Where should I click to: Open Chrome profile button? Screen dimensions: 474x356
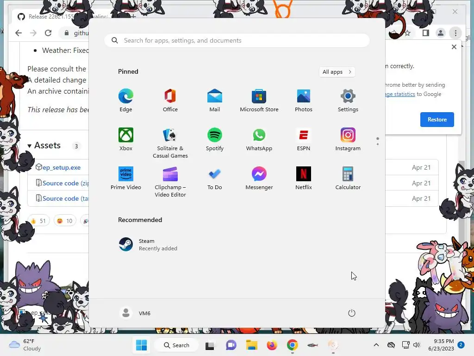pyautogui.click(x=441, y=33)
